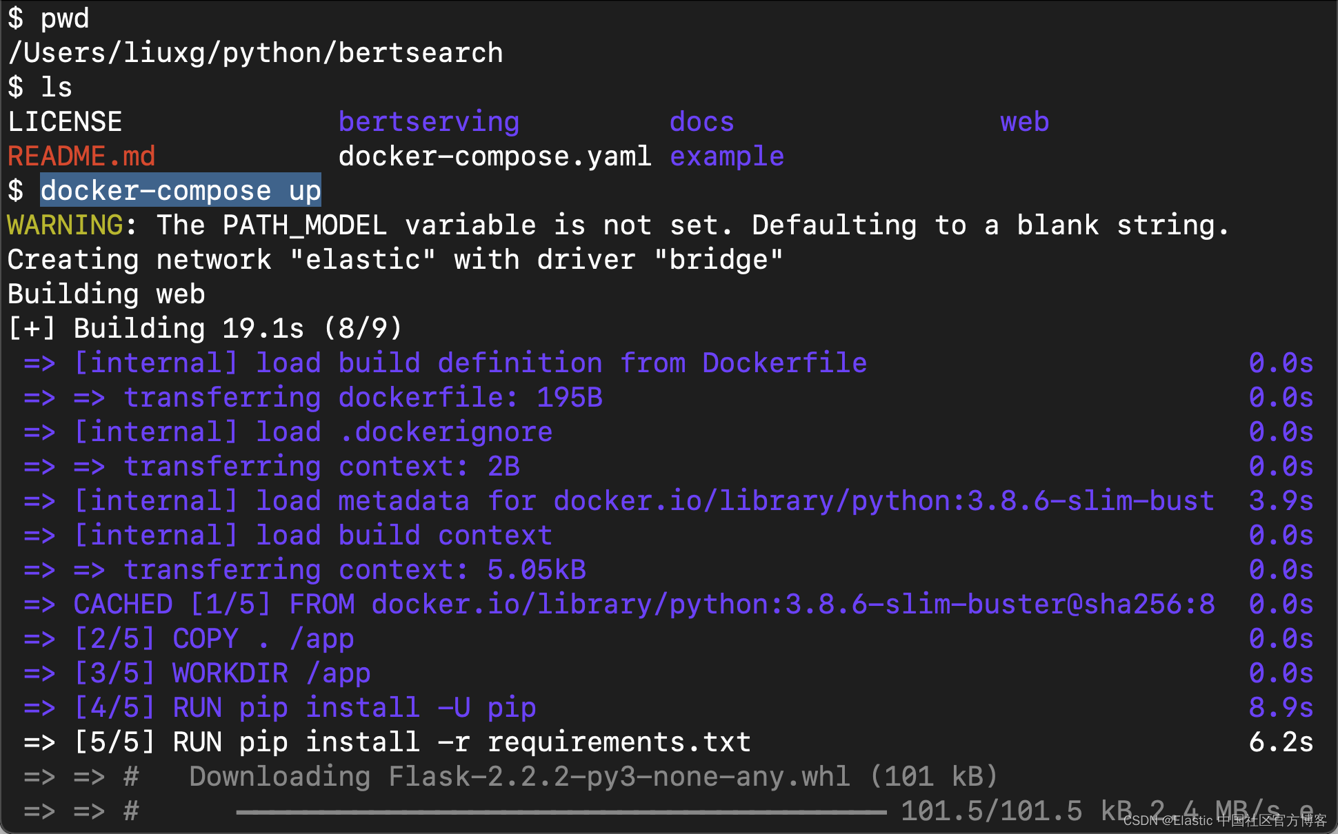Viewport: 1338px width, 834px height.
Task: Click the LICENSE file name
Action: [x=65, y=122]
